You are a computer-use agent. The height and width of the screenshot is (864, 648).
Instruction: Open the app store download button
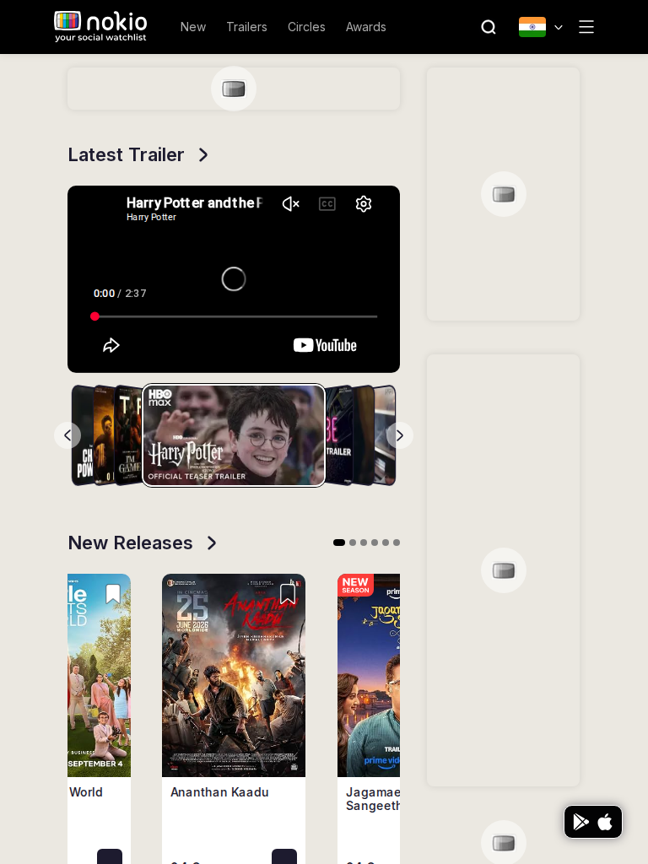pyautogui.click(x=593, y=822)
